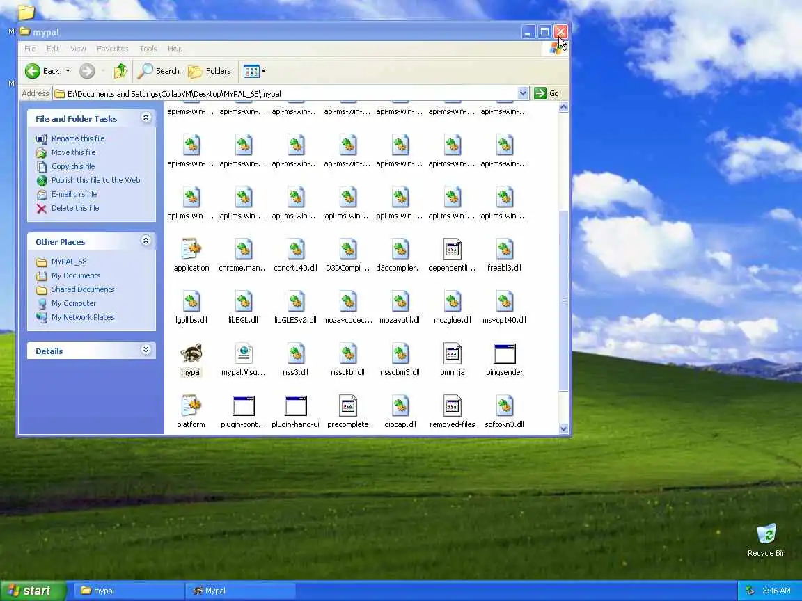Select the msvcp140.dll file
Image resolution: width=802 pixels, height=601 pixels.
pos(504,301)
